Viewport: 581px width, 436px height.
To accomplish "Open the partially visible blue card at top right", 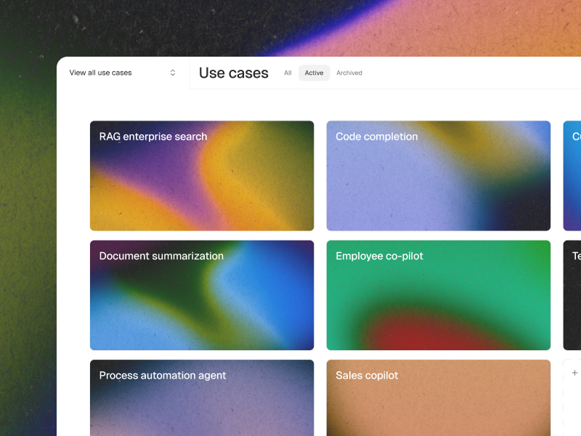I will click(x=572, y=176).
